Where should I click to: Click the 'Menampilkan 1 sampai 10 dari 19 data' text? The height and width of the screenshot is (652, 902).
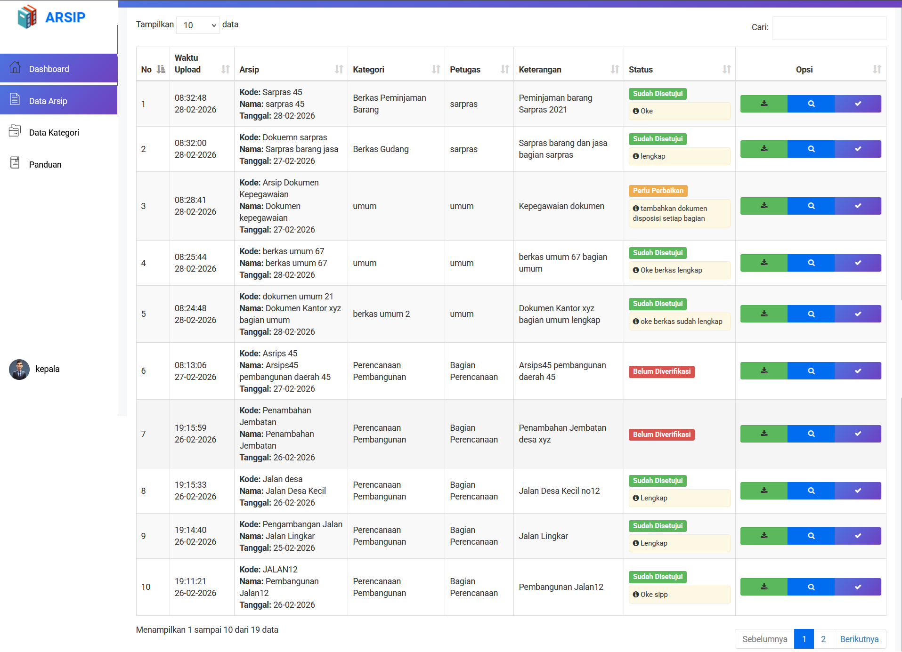(207, 630)
